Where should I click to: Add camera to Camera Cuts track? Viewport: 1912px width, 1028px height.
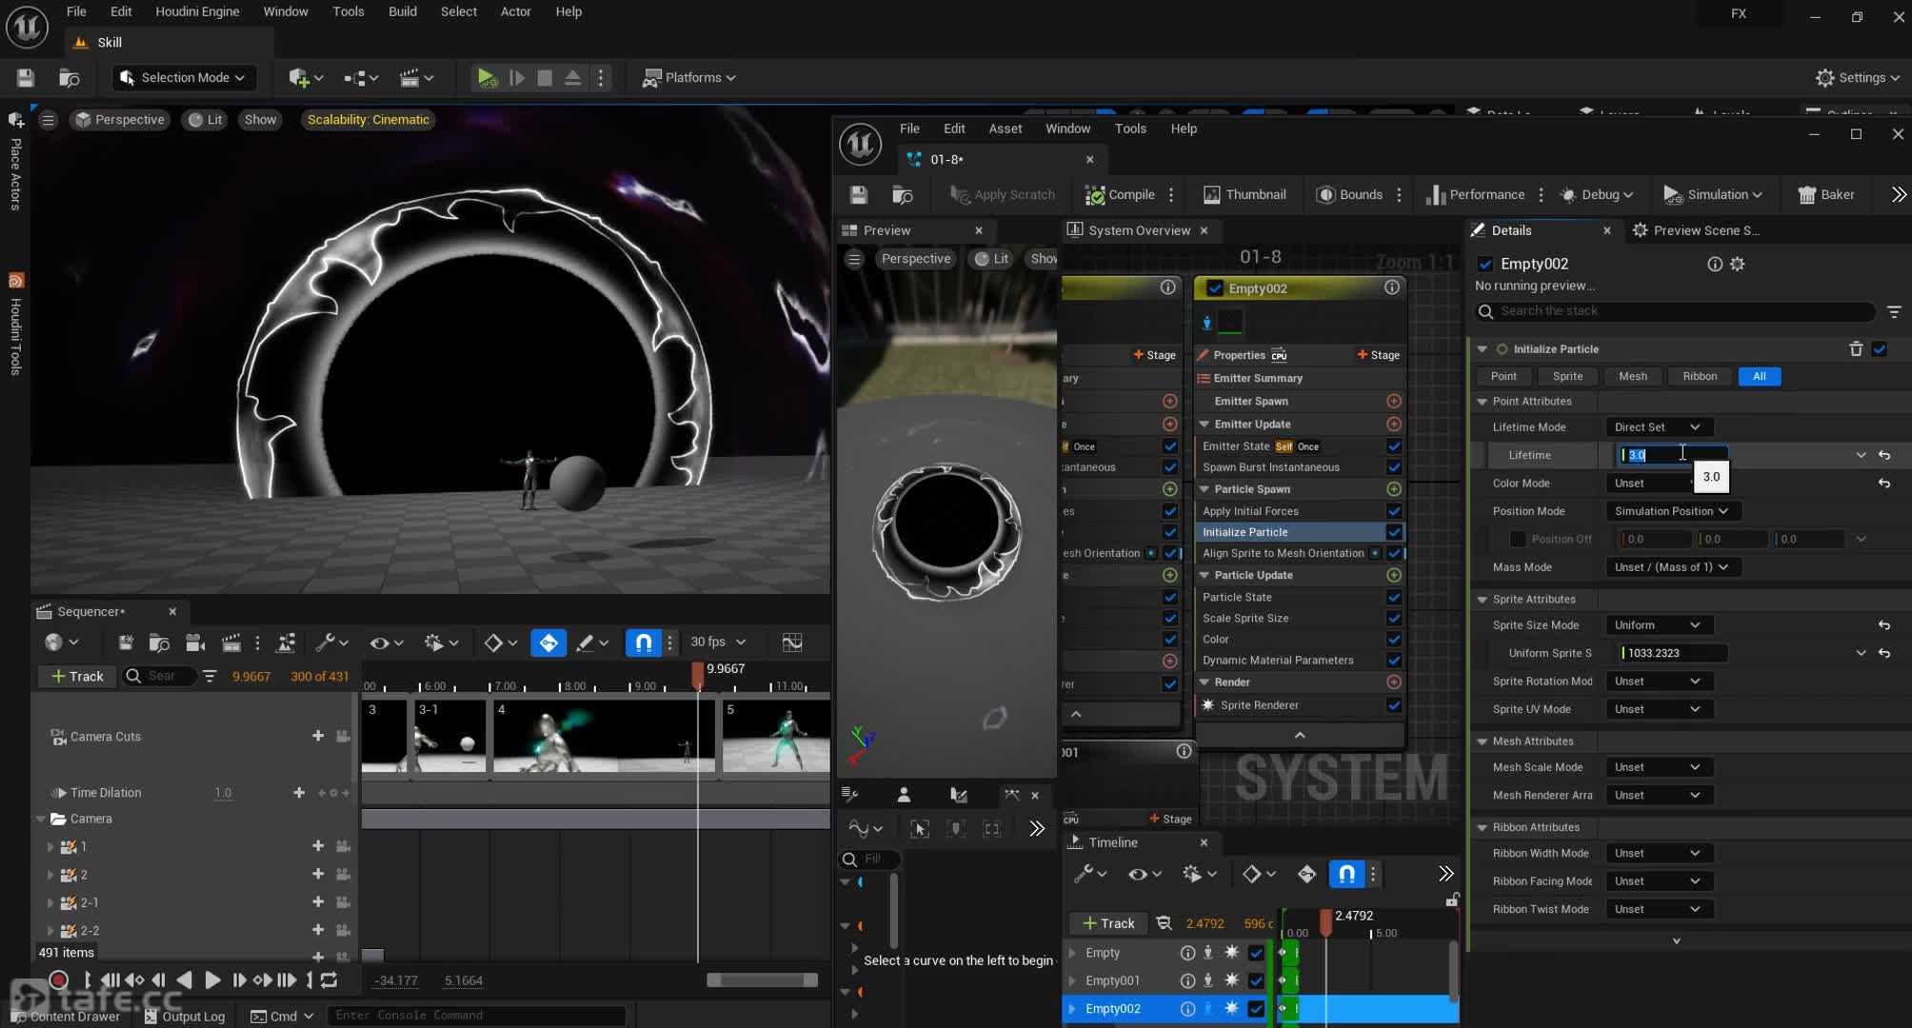(318, 736)
